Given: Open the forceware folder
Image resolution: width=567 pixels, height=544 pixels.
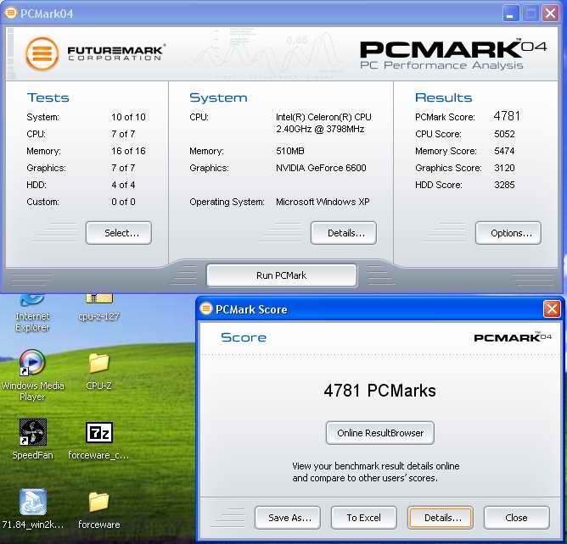Looking at the screenshot, I should pos(98,510).
